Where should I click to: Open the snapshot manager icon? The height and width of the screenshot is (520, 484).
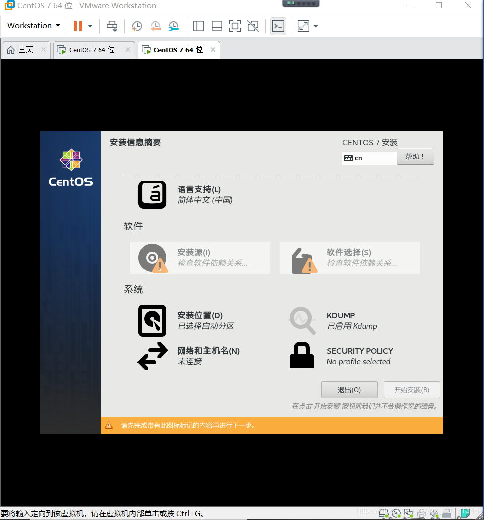[x=173, y=26]
